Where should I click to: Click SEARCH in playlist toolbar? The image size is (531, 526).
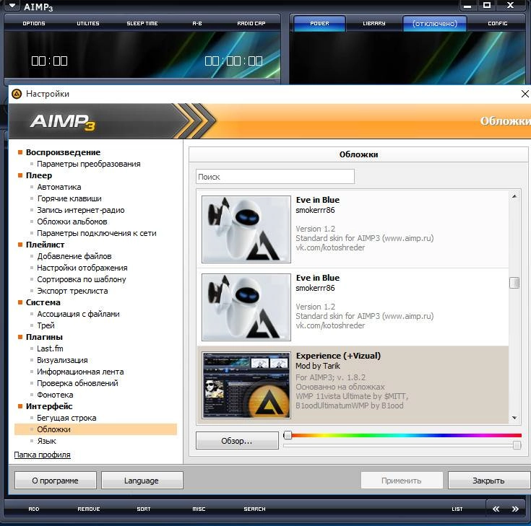click(x=254, y=509)
